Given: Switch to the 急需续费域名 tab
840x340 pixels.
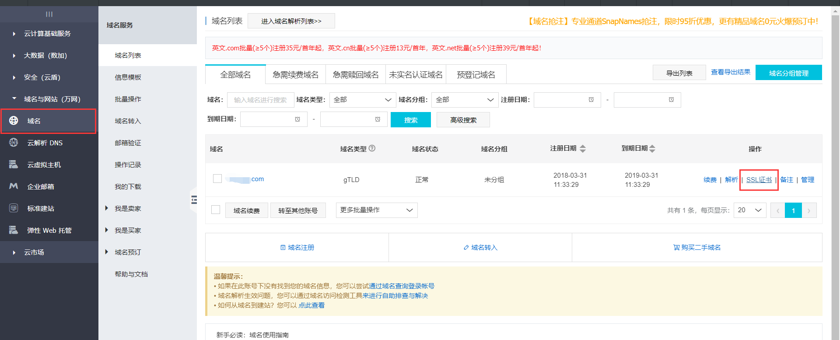Looking at the screenshot, I should point(295,75).
